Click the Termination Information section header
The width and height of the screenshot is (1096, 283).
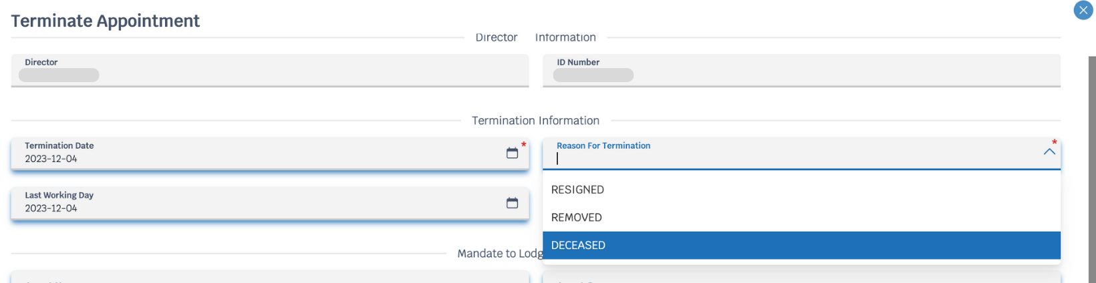(535, 121)
